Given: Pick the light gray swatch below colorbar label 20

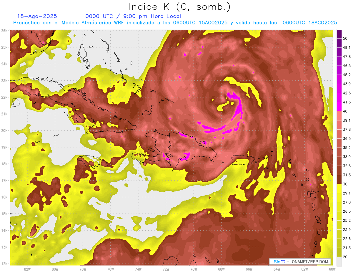Looking at the screenshot, I should [339, 261].
